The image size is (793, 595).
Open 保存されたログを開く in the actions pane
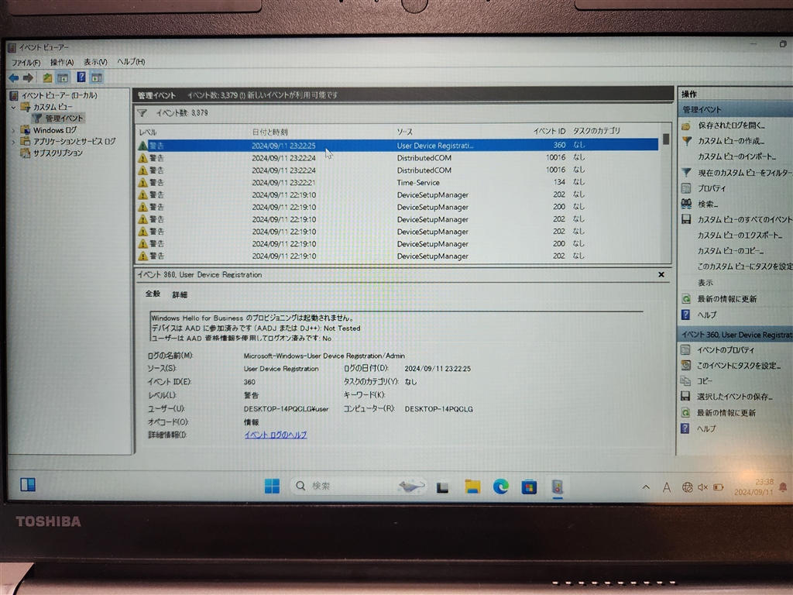[x=731, y=125]
